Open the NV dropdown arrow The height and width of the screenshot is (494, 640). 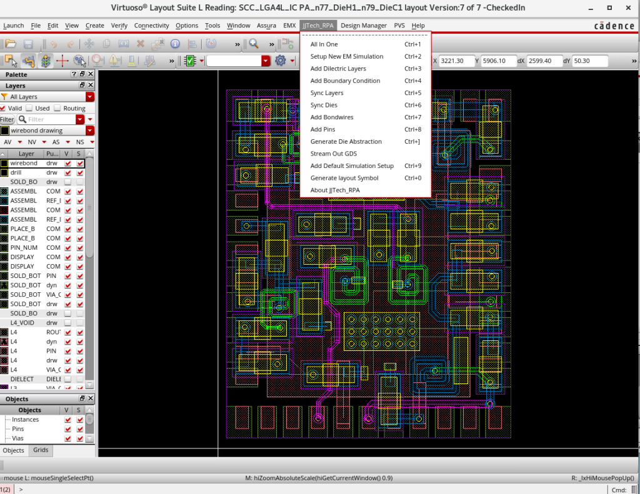coord(44,142)
